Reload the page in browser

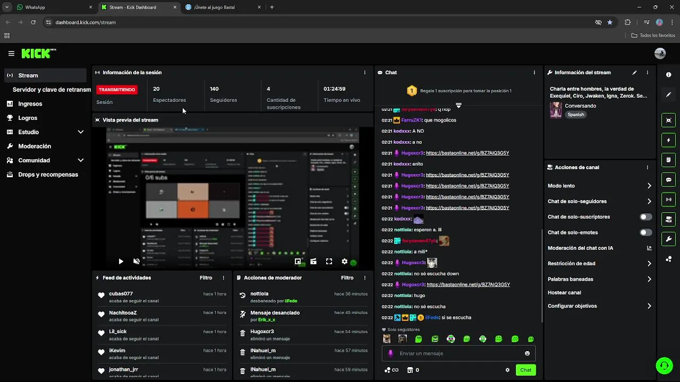click(33, 22)
